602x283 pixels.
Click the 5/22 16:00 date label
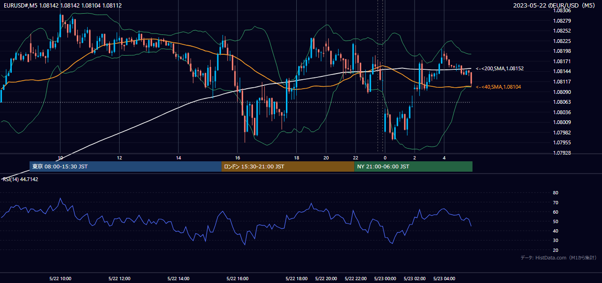tap(237, 278)
